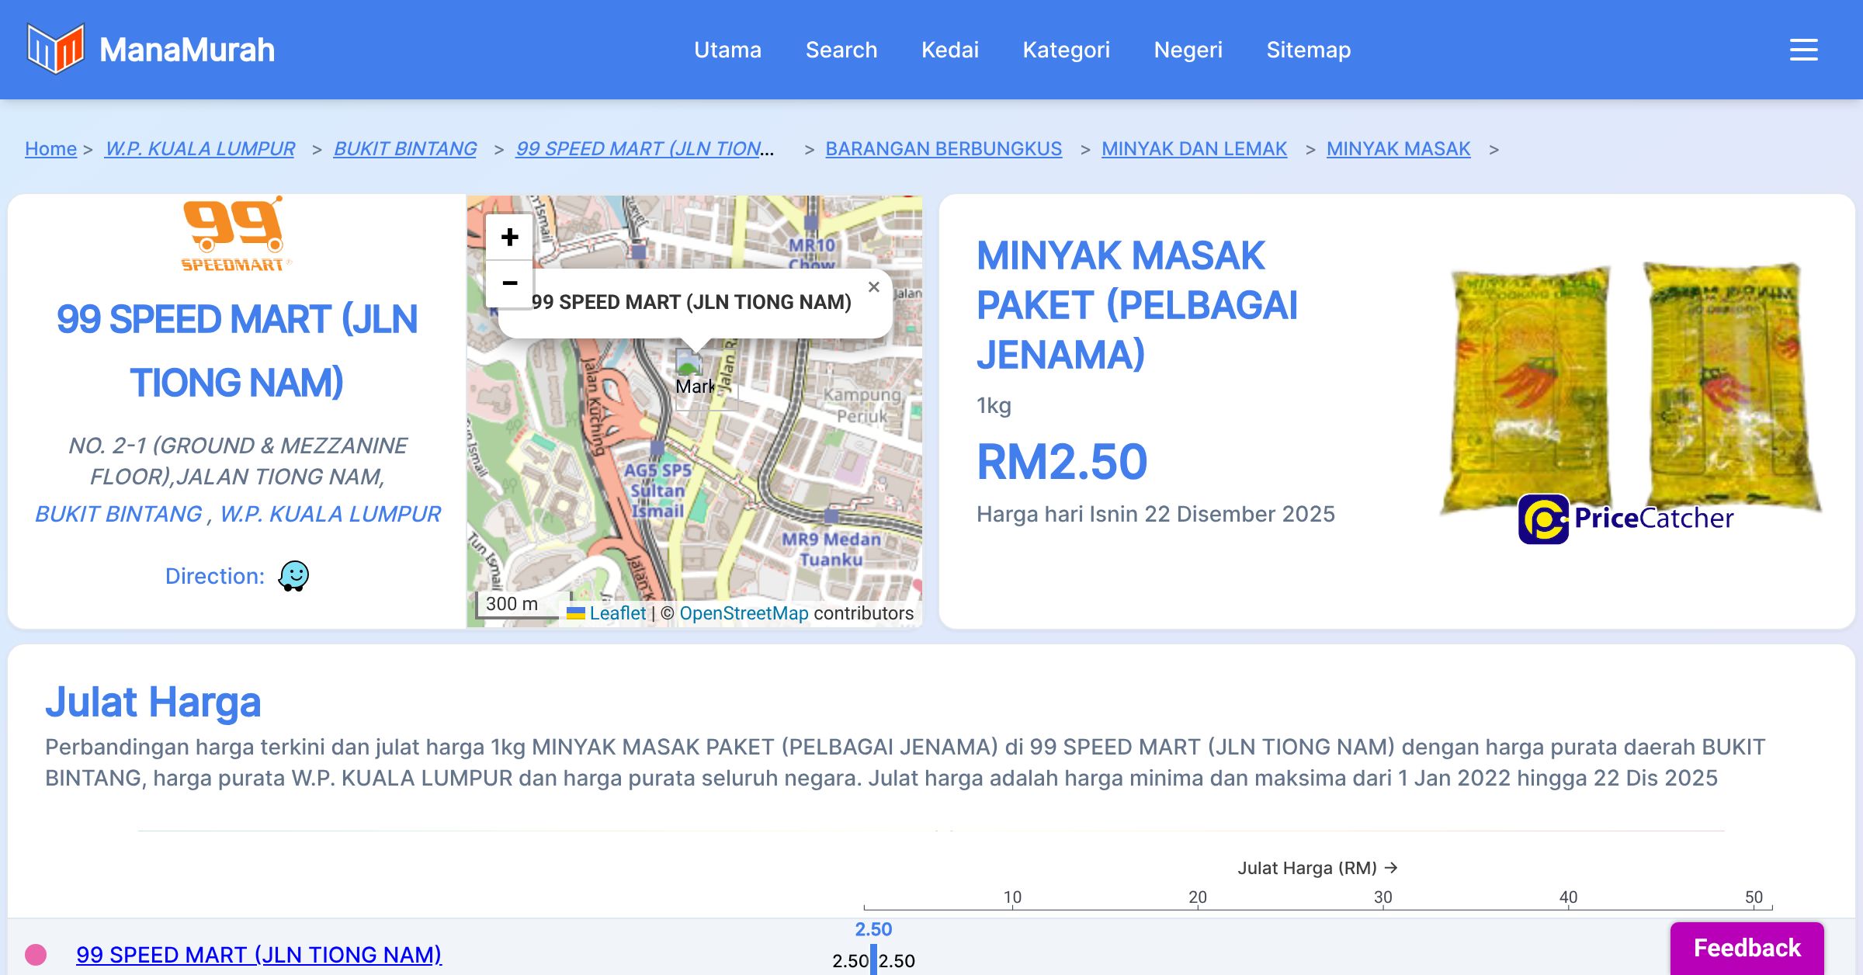The width and height of the screenshot is (1863, 975).
Task: Click the Home breadcrumb link
Action: [50, 148]
